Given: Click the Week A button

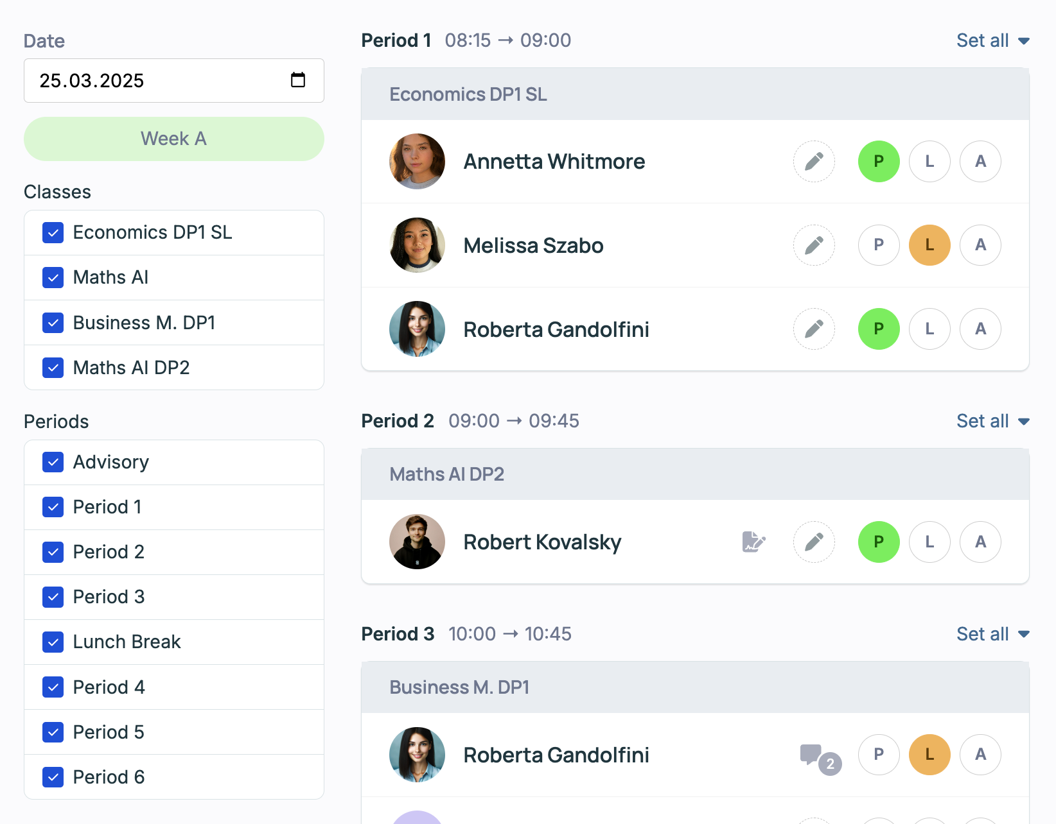Looking at the screenshot, I should pos(173,139).
